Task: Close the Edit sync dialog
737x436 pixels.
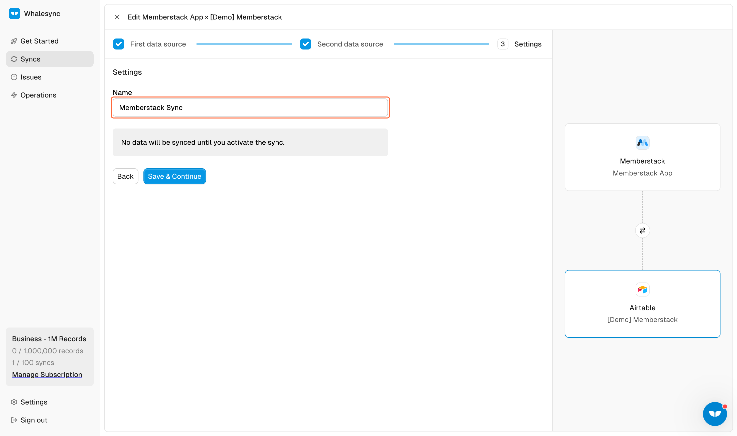Action: 117,17
